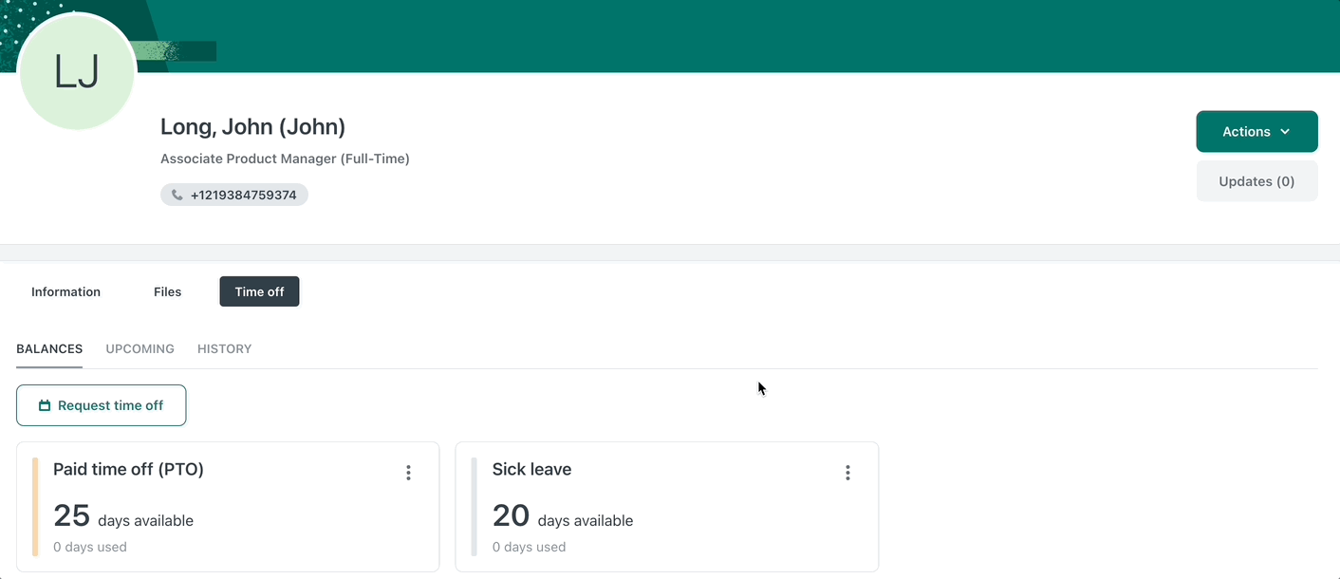Image resolution: width=1340 pixels, height=579 pixels.
Task: Click the Sick leave card title
Action: click(x=531, y=470)
